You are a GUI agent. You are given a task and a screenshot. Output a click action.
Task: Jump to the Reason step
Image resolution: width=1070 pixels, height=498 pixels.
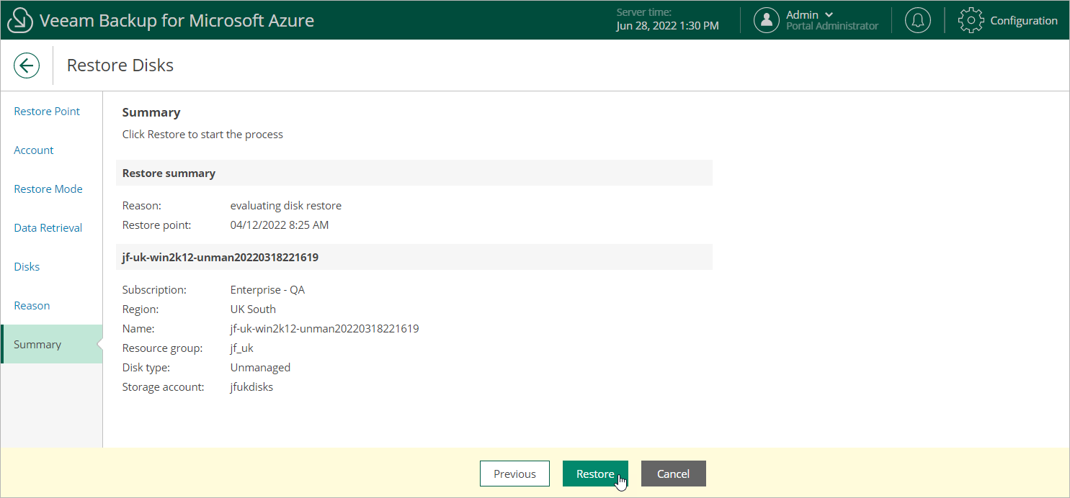point(32,306)
